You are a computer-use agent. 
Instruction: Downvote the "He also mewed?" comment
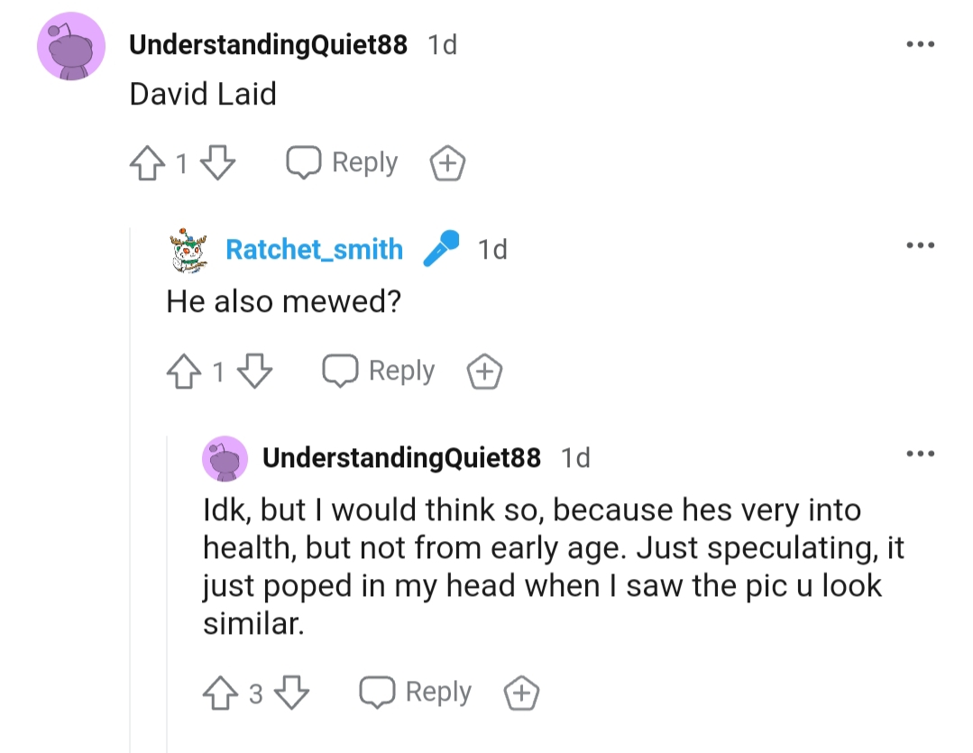pos(255,372)
